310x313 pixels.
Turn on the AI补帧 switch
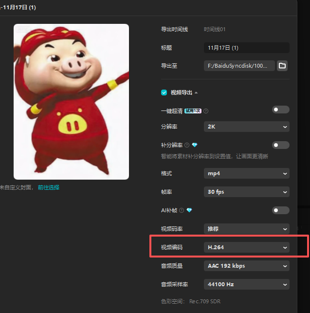pos(280,210)
